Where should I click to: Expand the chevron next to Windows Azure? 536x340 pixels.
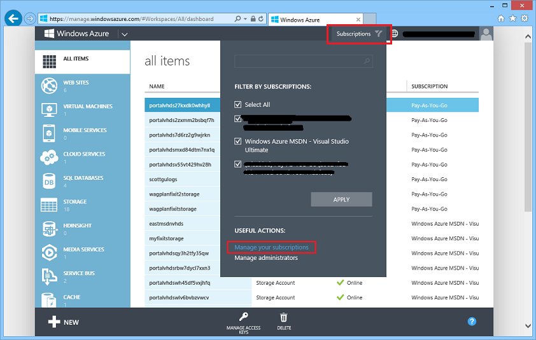[x=125, y=34]
